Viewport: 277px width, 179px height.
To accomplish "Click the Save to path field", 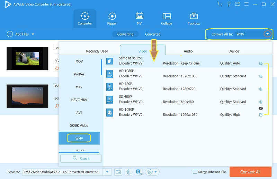I will click(x=62, y=172).
